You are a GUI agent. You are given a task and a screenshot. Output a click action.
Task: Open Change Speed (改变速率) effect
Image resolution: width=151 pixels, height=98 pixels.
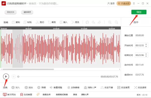point(140,87)
